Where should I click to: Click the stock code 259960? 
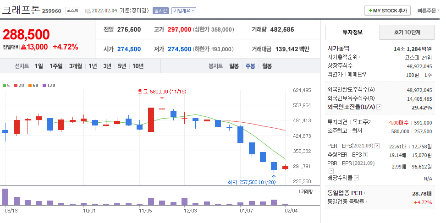(51, 11)
